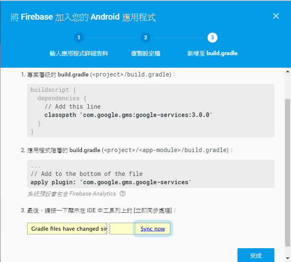The height and width of the screenshot is (262, 291).
Task: Select step 3 circle
Action: click(x=213, y=38)
